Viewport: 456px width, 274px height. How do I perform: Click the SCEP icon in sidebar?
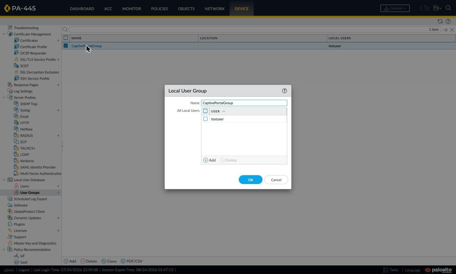pyautogui.click(x=17, y=66)
